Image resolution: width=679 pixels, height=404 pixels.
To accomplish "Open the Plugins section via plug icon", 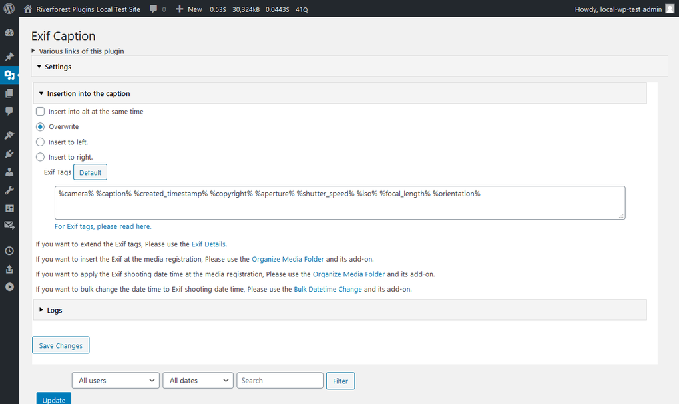I will [9, 154].
